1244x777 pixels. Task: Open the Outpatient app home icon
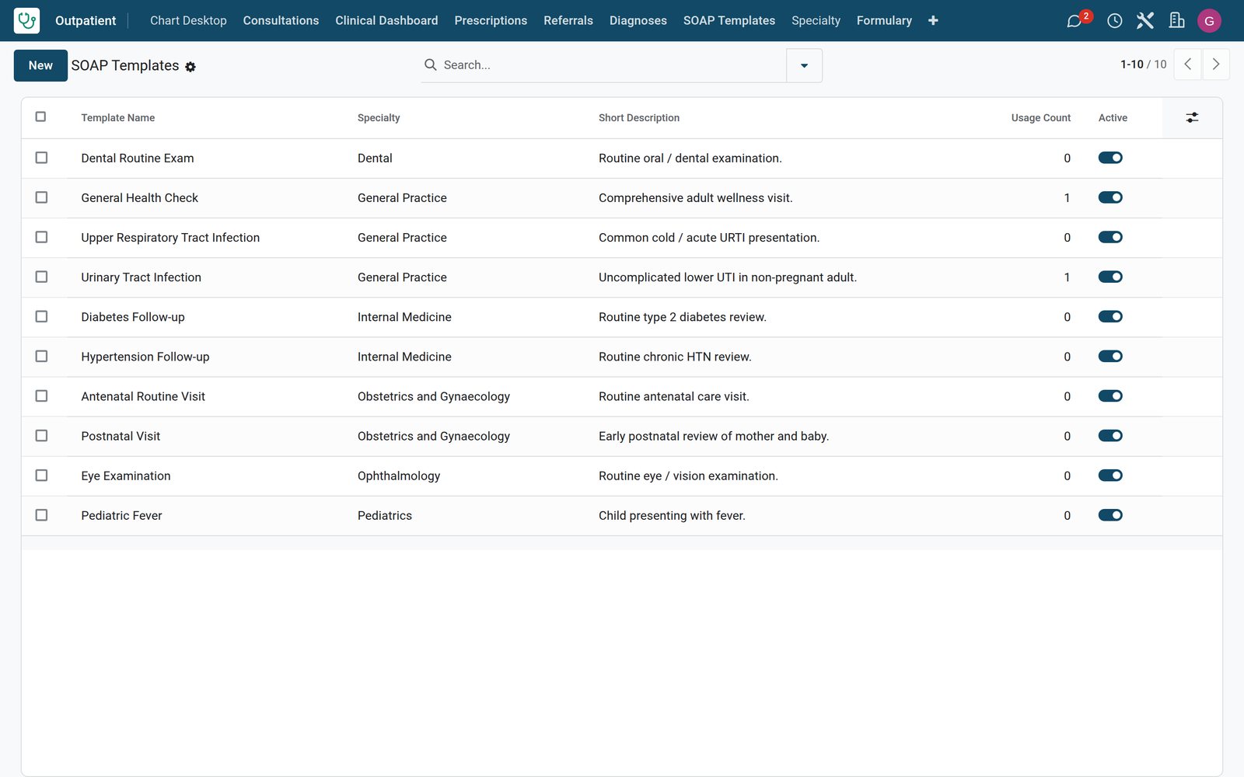[x=26, y=20]
